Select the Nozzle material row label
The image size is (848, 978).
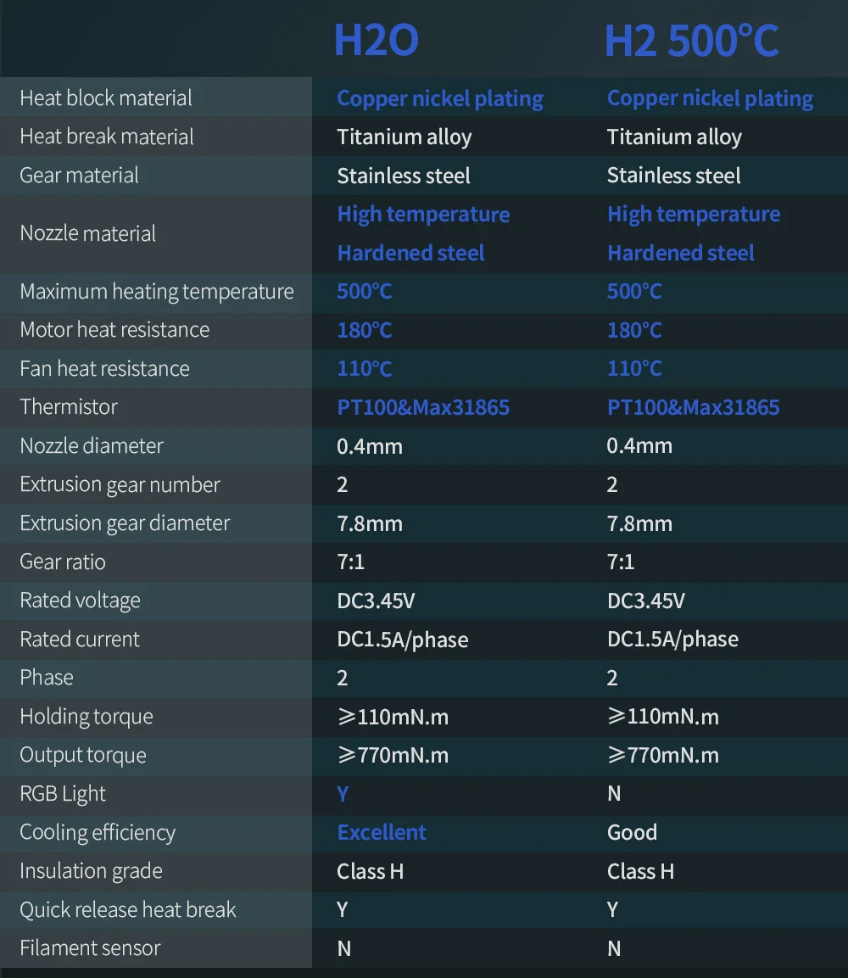pos(88,233)
